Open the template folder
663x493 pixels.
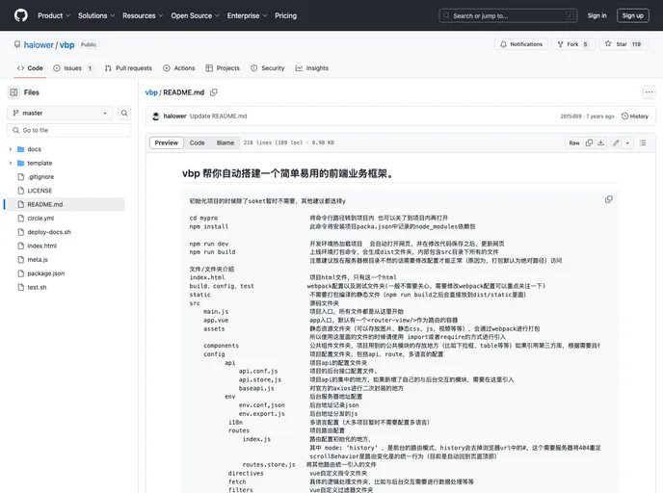tap(40, 163)
